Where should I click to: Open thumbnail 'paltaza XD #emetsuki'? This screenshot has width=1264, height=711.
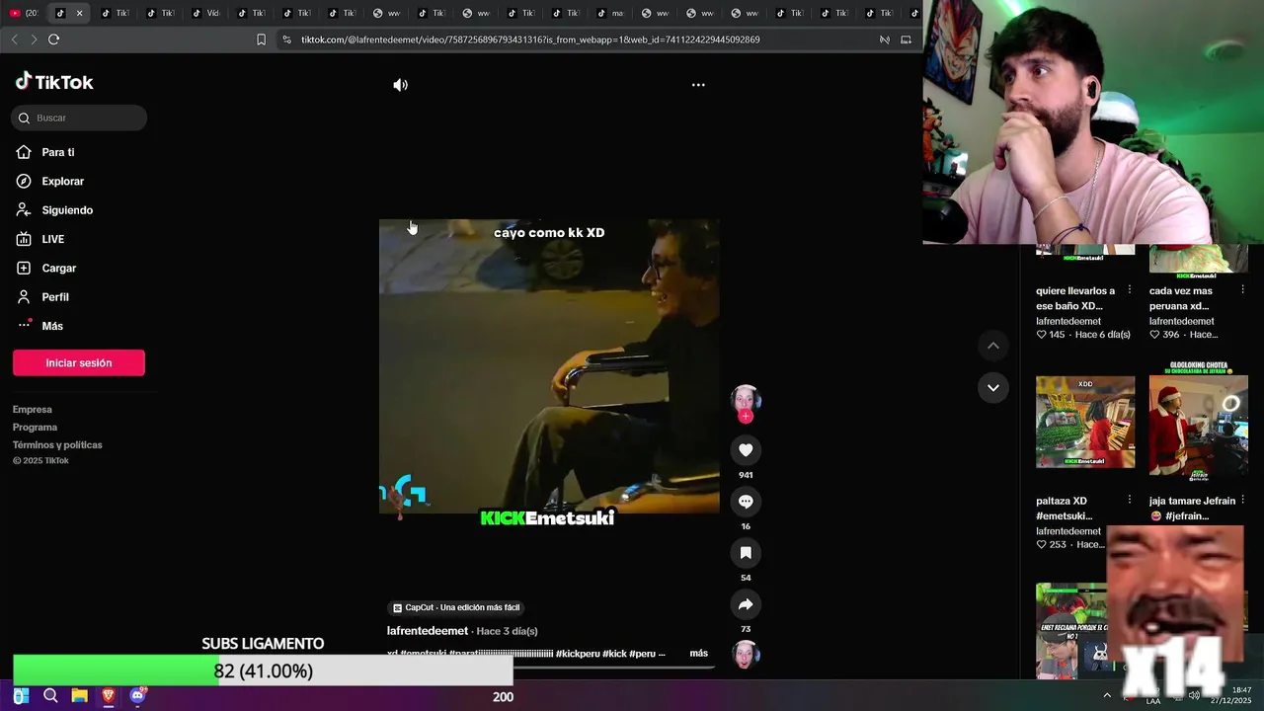[x=1085, y=422]
